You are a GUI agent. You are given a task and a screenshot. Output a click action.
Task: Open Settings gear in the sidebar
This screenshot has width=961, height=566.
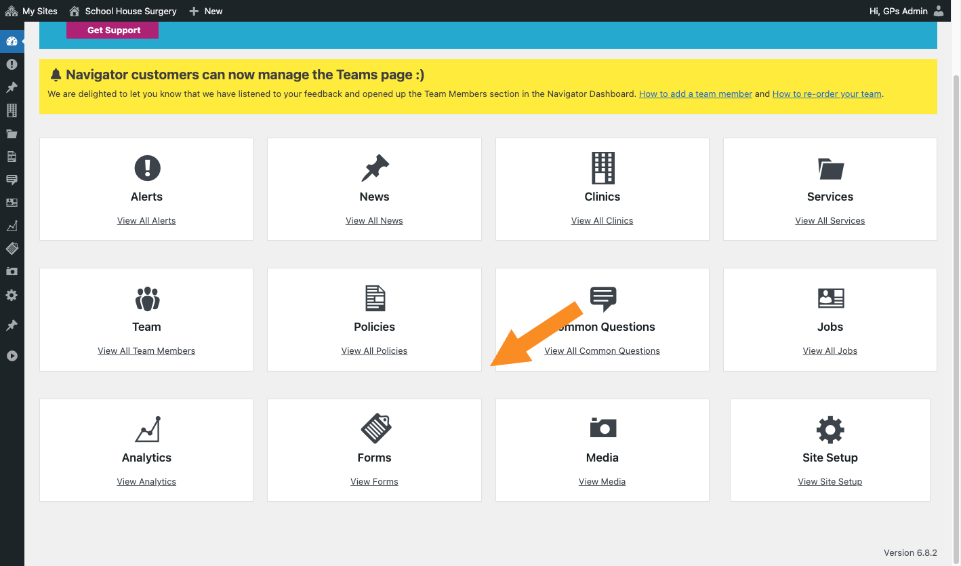pyautogui.click(x=12, y=296)
